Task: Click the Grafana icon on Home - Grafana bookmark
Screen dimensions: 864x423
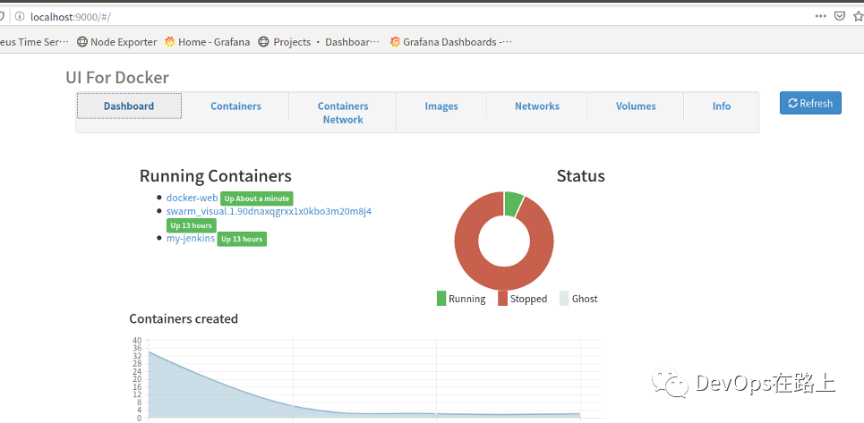Action: pos(170,42)
